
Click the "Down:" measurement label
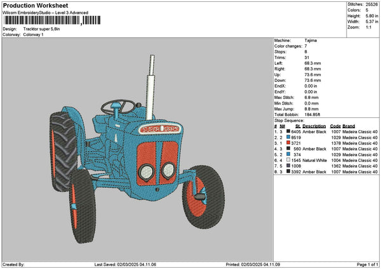point(280,81)
